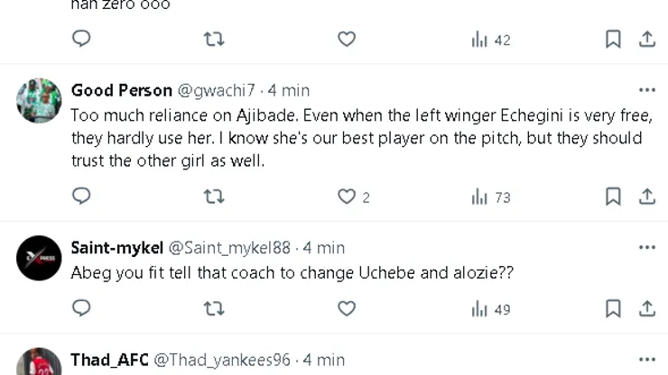Like Saint-mykel's tweet
The image size is (668, 375).
click(347, 308)
